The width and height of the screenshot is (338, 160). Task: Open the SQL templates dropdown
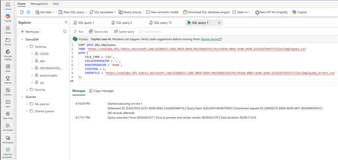[x=103, y=12]
